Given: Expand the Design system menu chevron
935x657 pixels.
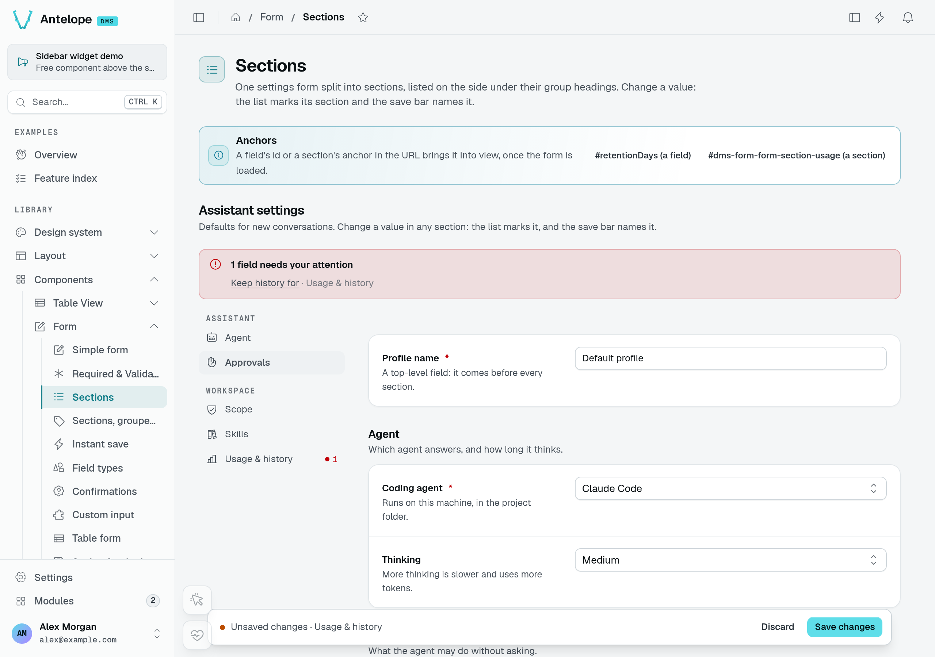Looking at the screenshot, I should pos(154,233).
